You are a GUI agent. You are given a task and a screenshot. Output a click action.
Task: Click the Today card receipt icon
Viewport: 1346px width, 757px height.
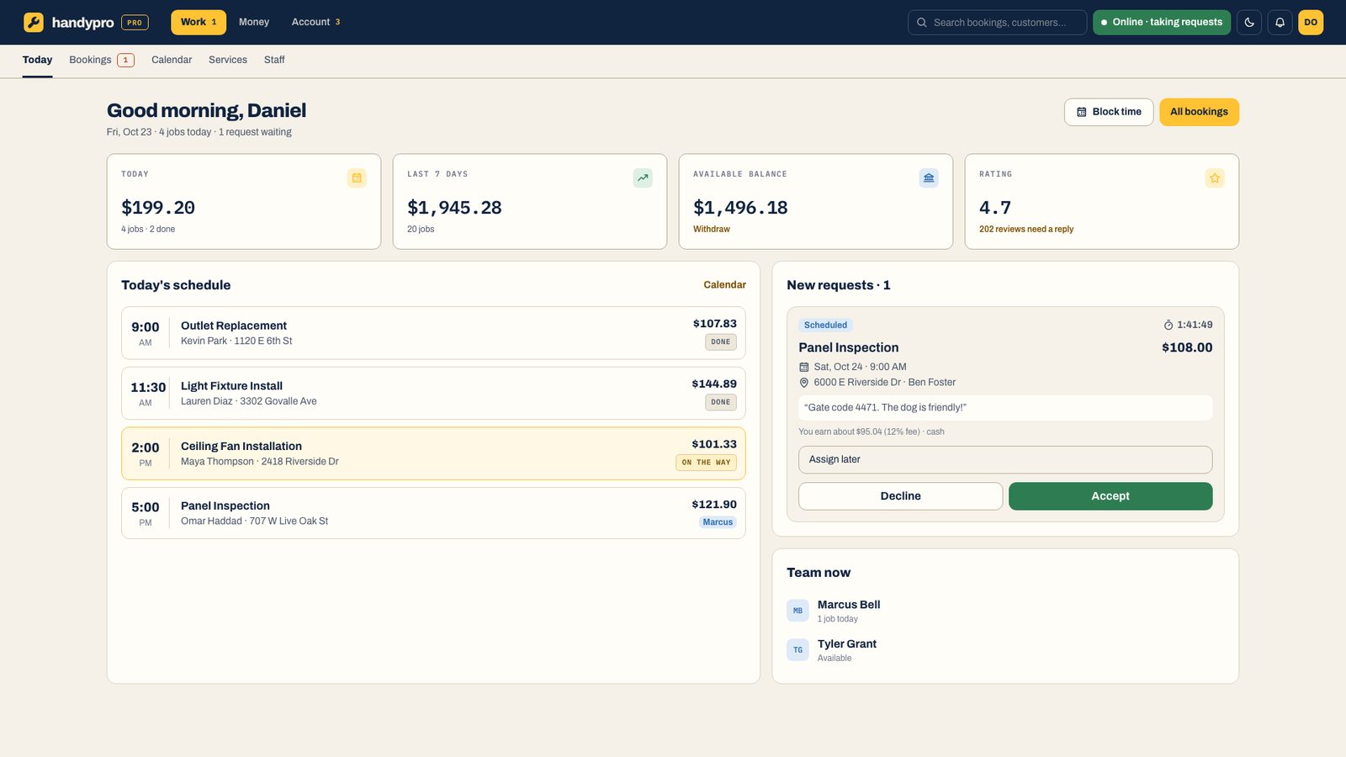[357, 177]
